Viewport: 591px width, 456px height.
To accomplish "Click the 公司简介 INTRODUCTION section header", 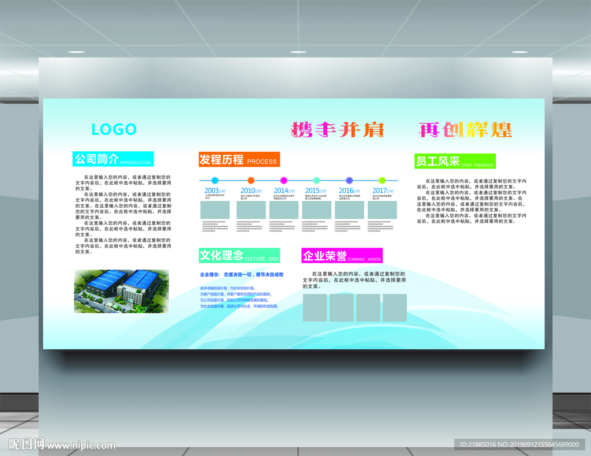I will coord(113,159).
